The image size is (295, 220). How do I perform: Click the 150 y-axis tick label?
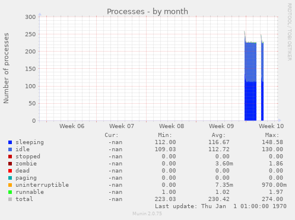30,69
